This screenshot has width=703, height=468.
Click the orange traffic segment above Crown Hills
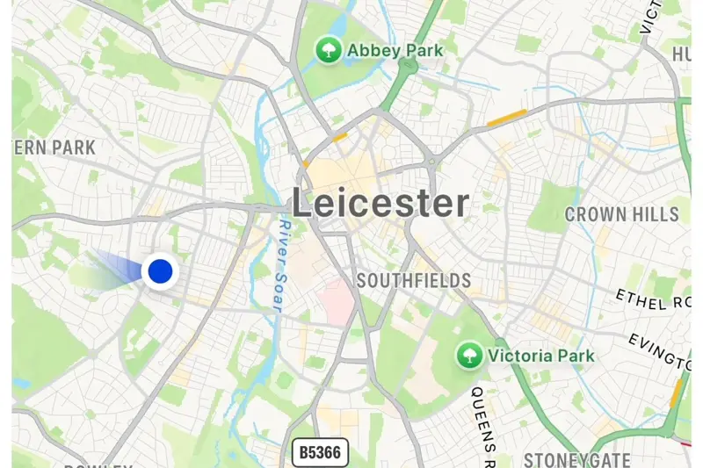(x=507, y=118)
